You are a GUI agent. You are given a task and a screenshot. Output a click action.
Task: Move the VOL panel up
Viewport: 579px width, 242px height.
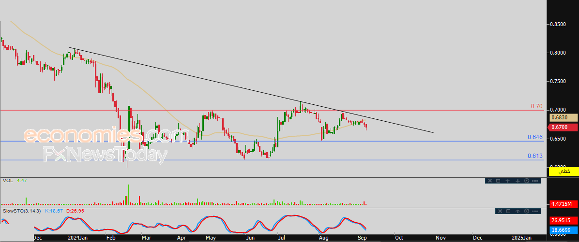point(507,181)
